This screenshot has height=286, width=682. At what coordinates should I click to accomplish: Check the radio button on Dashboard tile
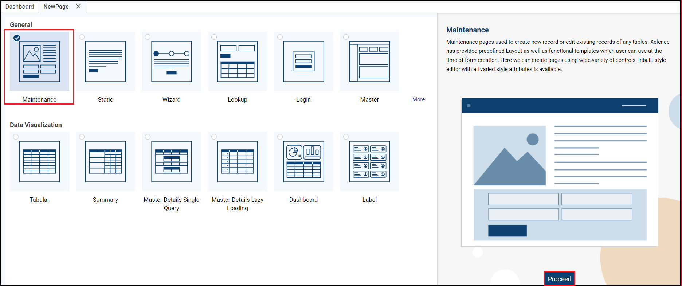pos(280,137)
